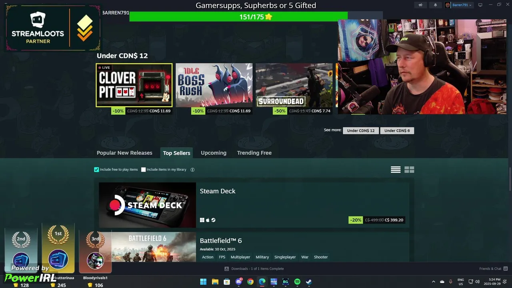Image resolution: width=512 pixels, height=288 pixels.
Task: Open network tray icon
Action: pos(471,282)
